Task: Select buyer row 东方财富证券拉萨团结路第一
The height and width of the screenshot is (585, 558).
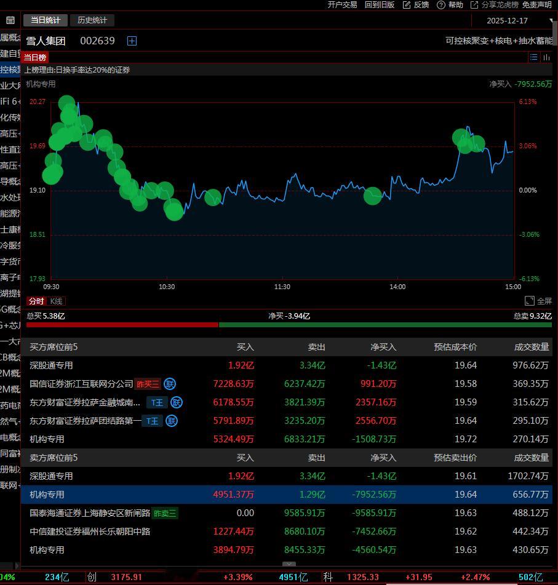Action: (287, 421)
